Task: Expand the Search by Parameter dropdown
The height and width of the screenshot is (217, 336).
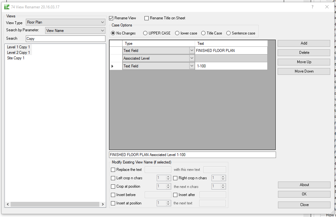Action: [x=75, y=31]
